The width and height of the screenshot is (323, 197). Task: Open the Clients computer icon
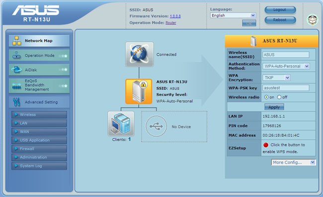[121, 123]
